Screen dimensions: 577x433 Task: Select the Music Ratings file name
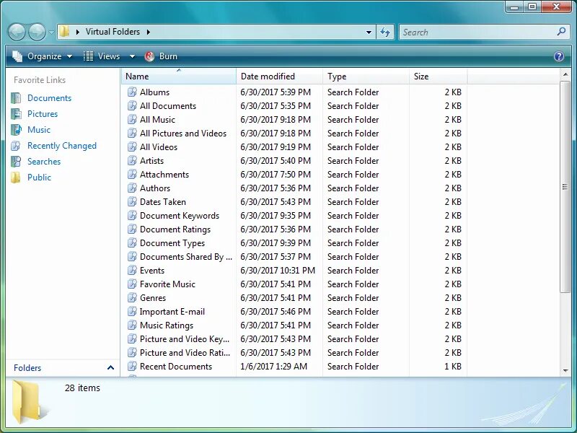(167, 325)
